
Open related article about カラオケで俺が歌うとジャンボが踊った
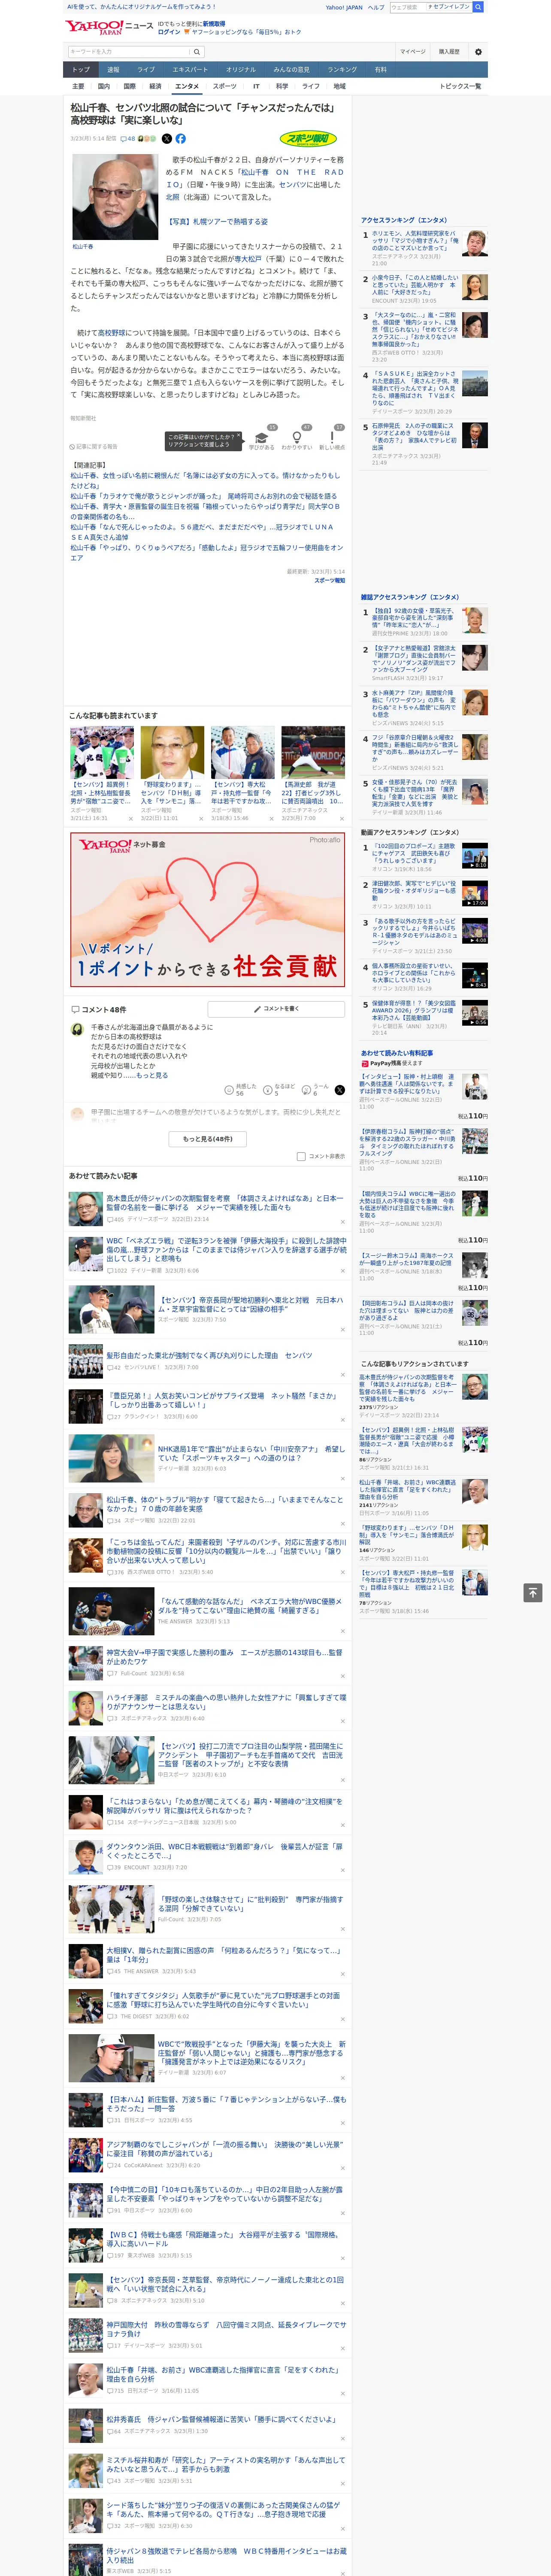tap(203, 496)
